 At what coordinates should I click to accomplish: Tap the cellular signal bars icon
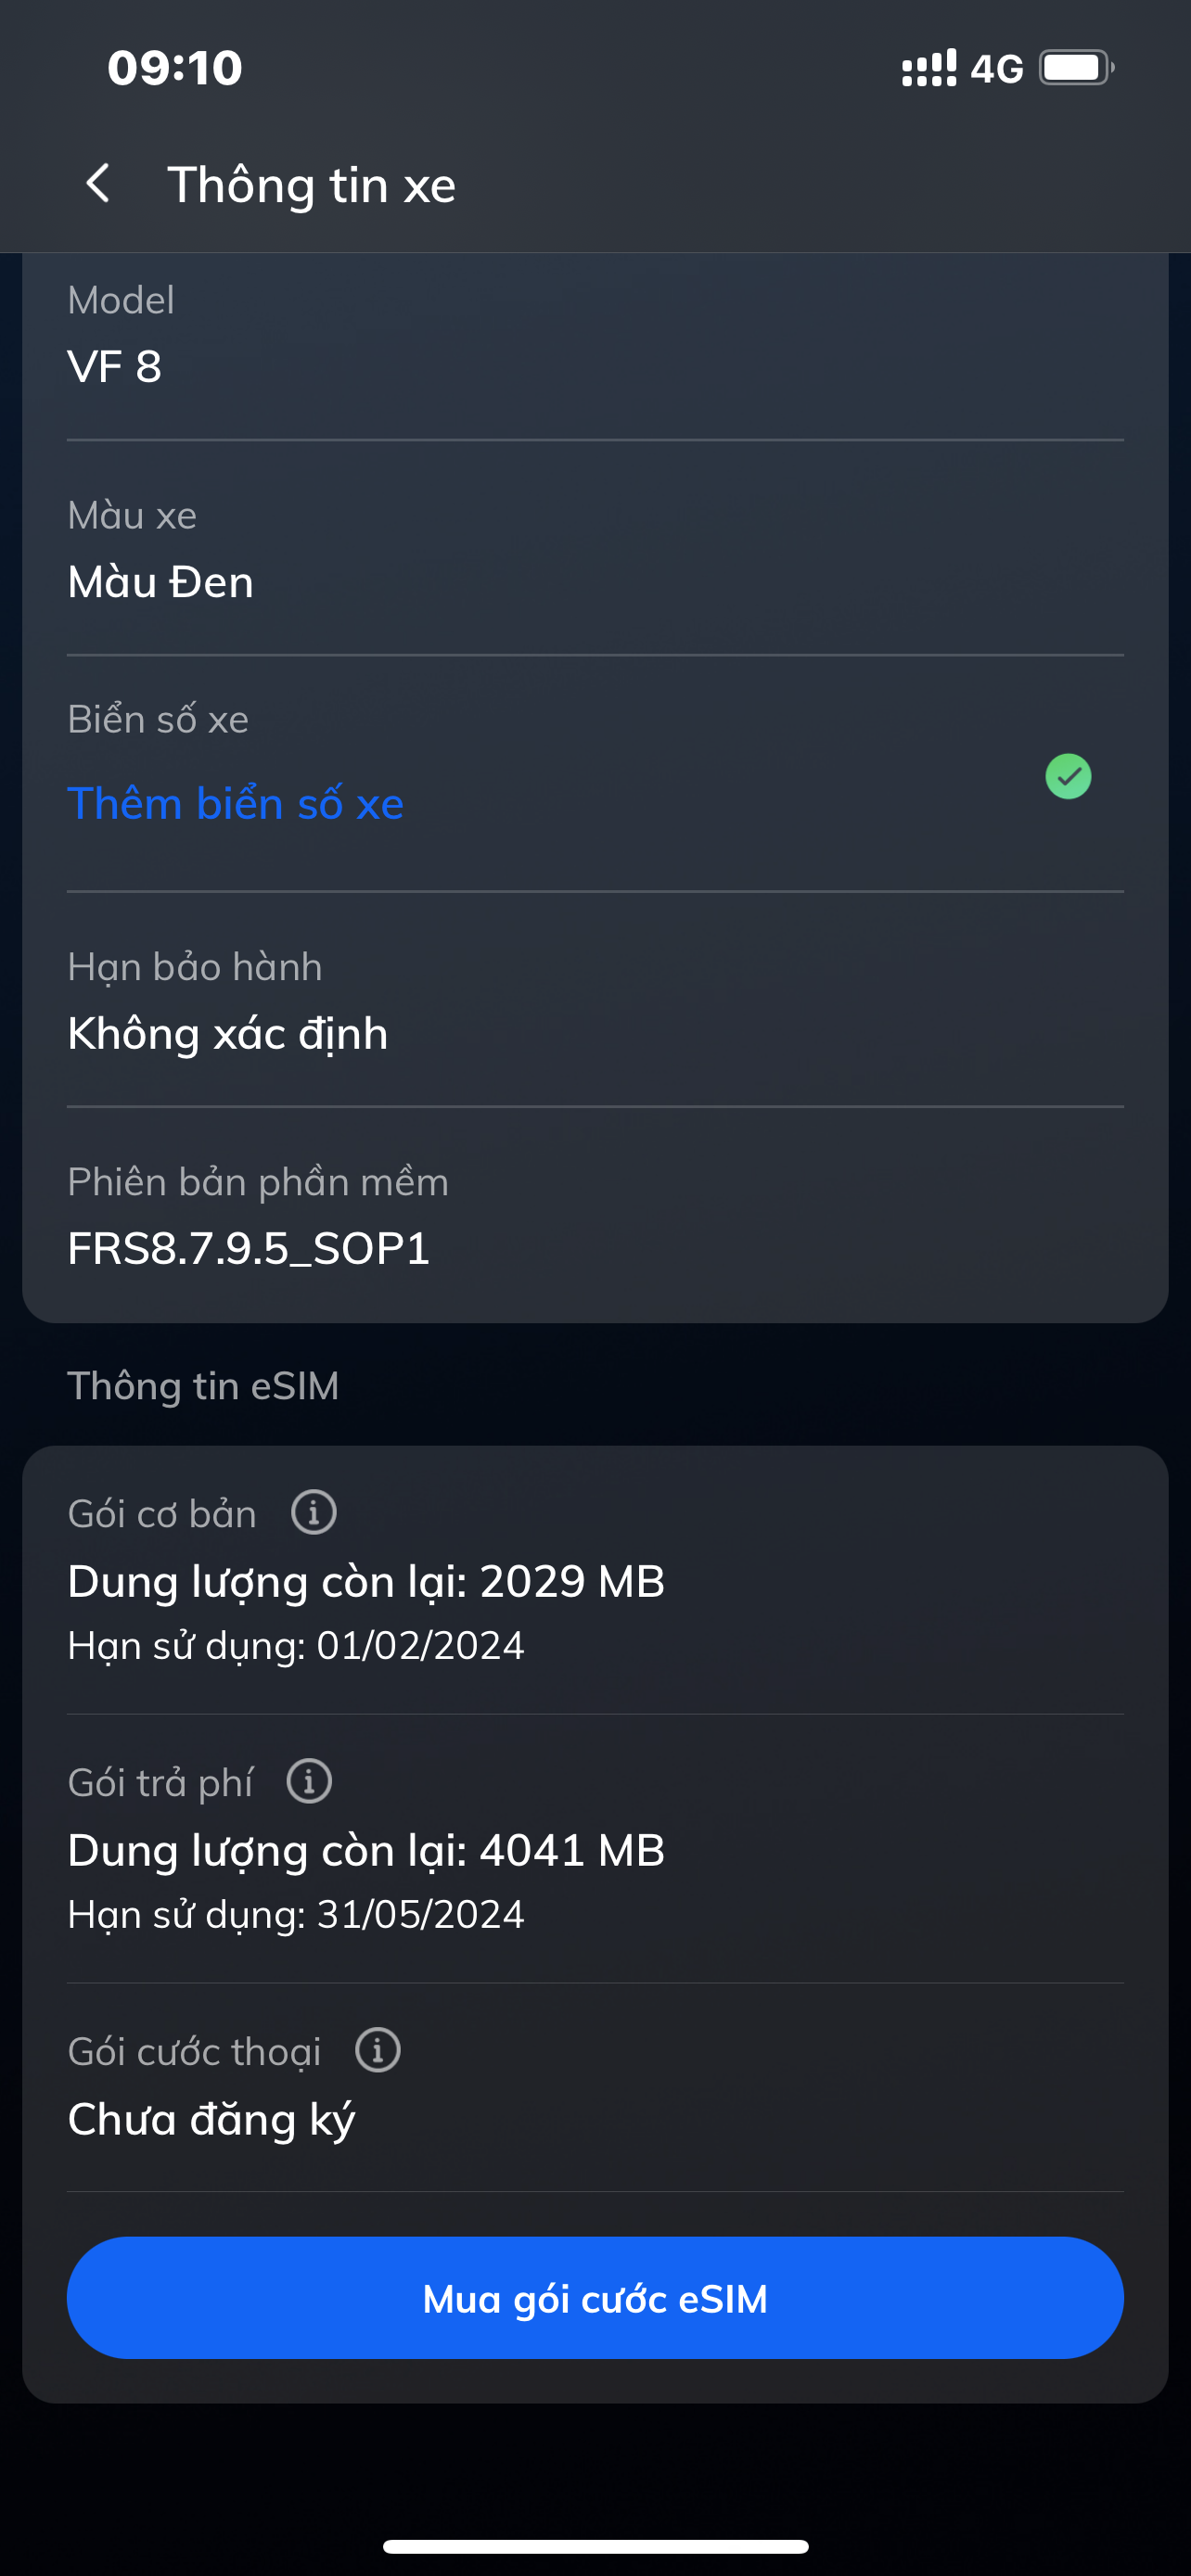tap(929, 68)
